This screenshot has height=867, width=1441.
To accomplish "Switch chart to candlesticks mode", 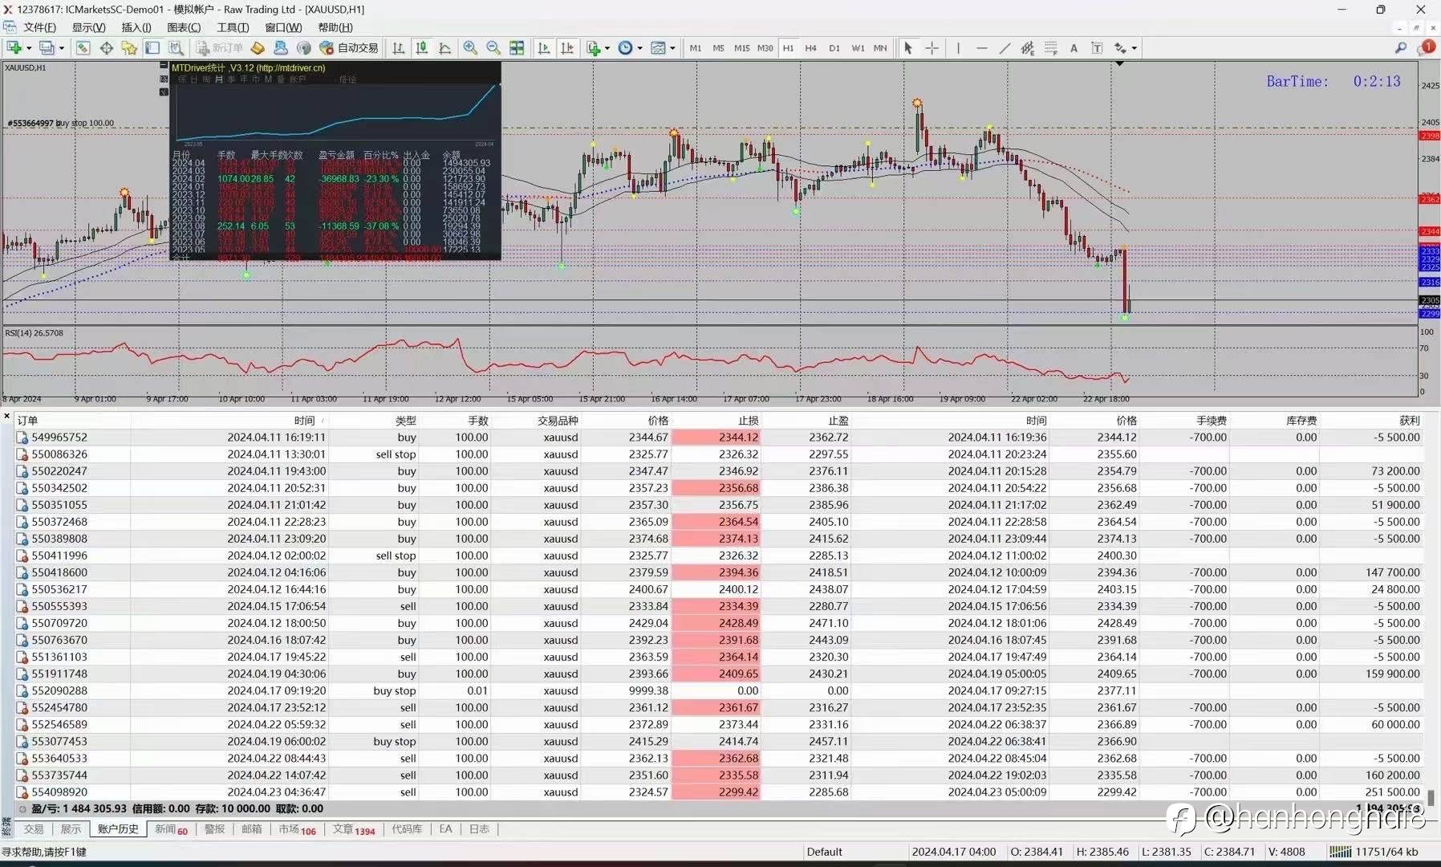I will [x=421, y=48].
